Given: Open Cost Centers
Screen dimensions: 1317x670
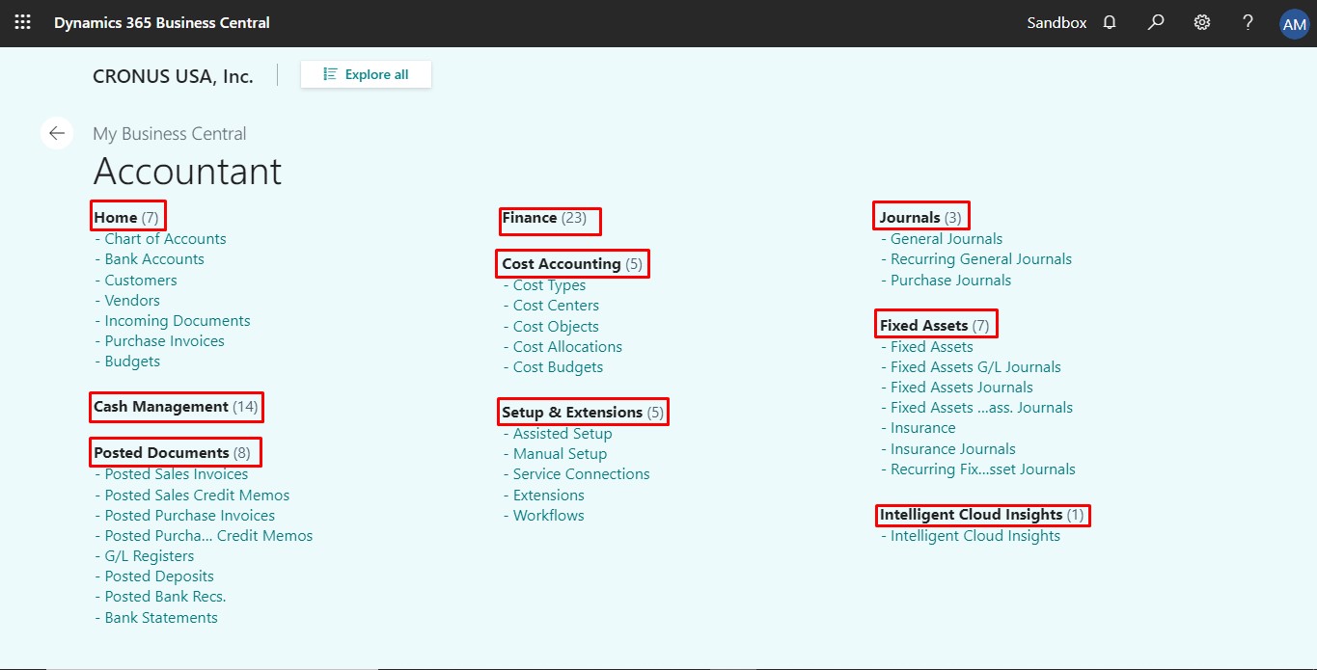Looking at the screenshot, I should click(x=556, y=306).
